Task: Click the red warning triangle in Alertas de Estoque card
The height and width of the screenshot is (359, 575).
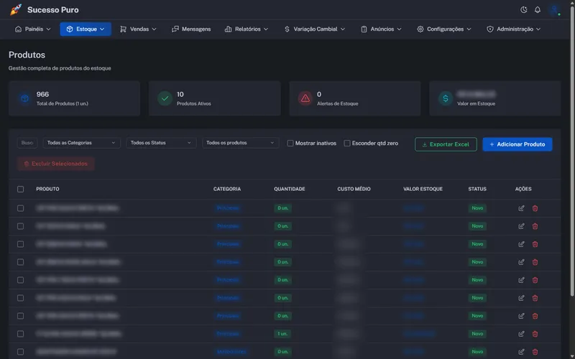Action: point(305,98)
